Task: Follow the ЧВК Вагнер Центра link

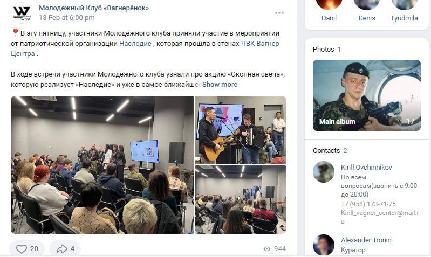Action: coord(145,48)
